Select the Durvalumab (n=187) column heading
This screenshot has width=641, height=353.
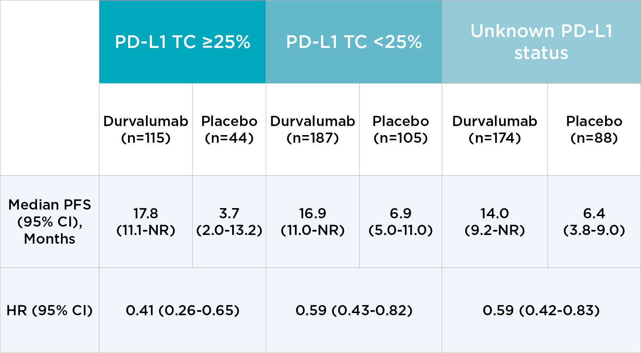[313, 129]
